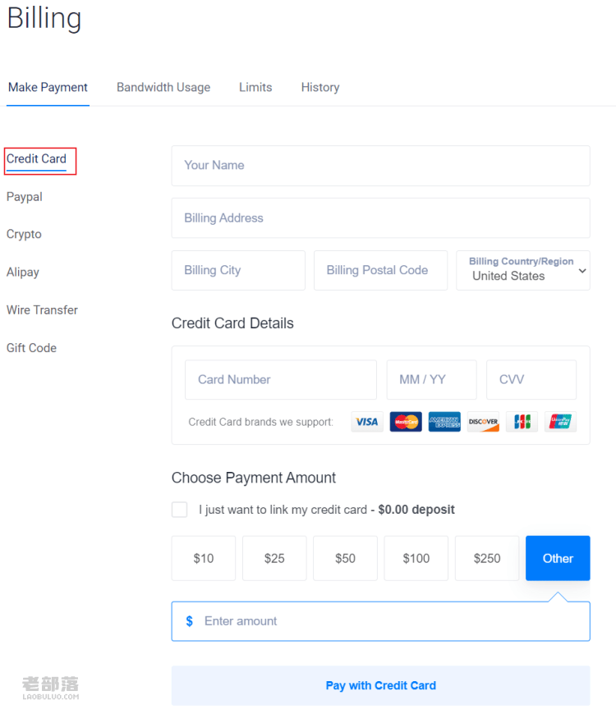Screen dimensions: 616x714
Task: Click the MasterCard brand icon
Action: click(x=406, y=422)
